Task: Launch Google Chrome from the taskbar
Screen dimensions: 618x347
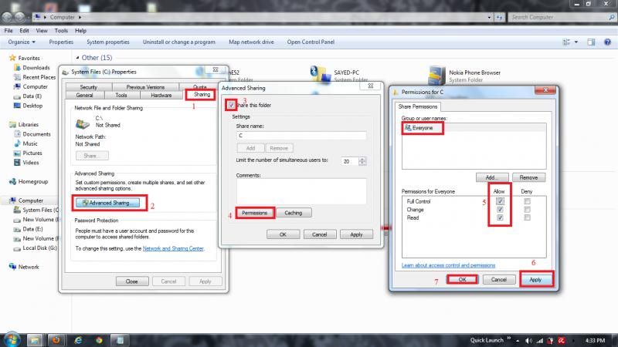Action: click(99, 339)
